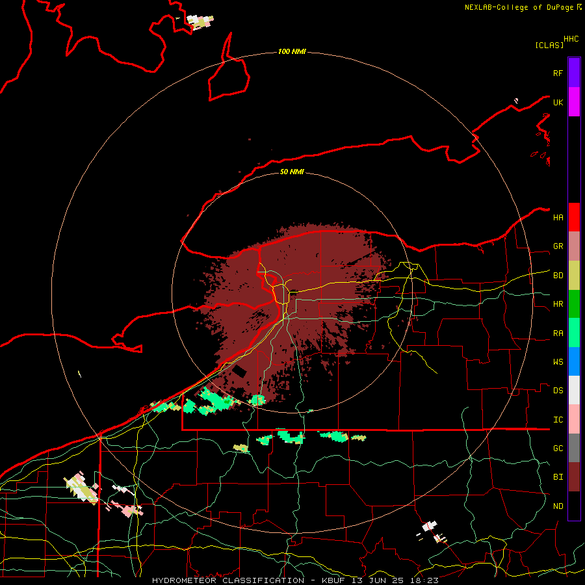Click the "RA" legend label
The width and height of the screenshot is (585, 585).
[x=558, y=333]
